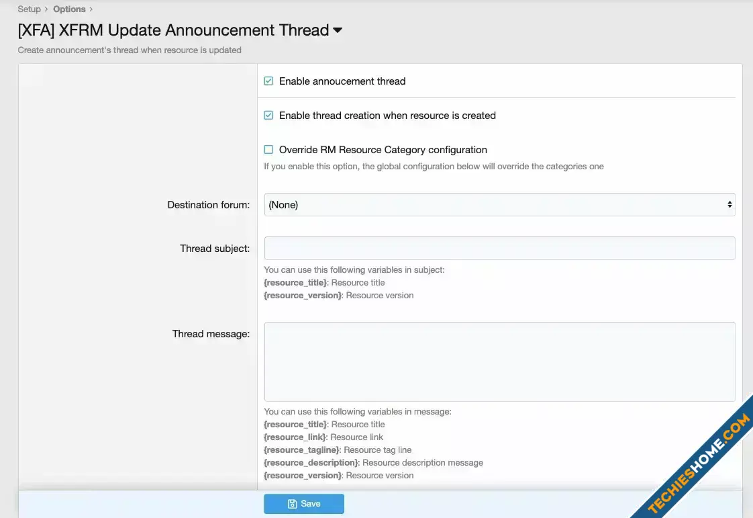Expand the caret beside the page title
Image resolution: width=753 pixels, height=518 pixels.
[338, 30]
